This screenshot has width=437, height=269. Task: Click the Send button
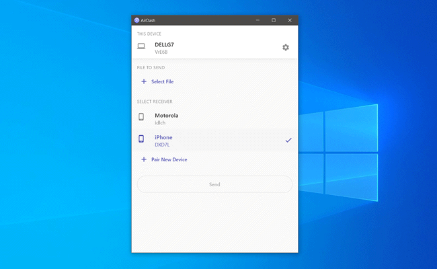(x=214, y=184)
